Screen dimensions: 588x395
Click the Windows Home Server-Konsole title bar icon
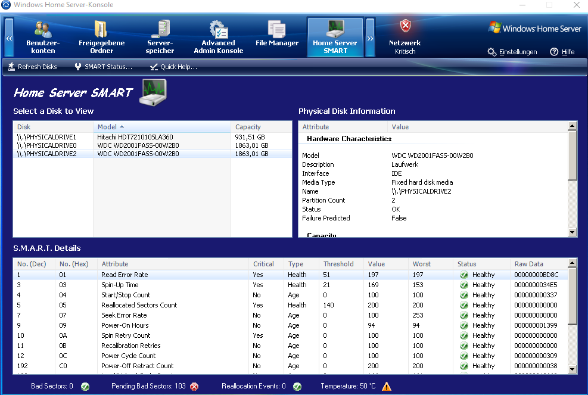(x=5, y=5)
